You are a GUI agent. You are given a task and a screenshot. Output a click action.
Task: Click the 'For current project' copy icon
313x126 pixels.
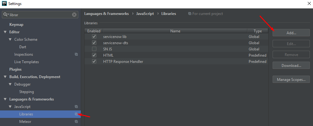pos(190,14)
